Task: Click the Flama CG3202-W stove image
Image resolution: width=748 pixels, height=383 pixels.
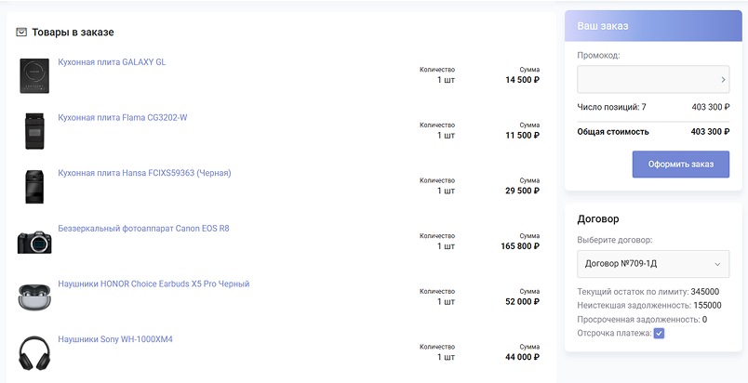Action: pos(34,131)
